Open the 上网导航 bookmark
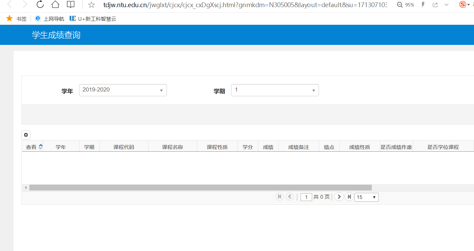474x251 pixels. [x=49, y=19]
